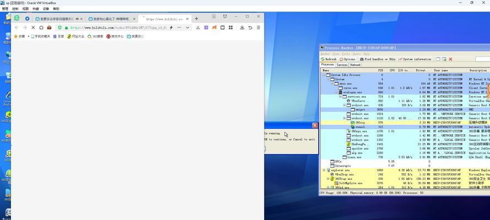Collapse the explorer.exe tree node
The width and height of the screenshot is (490, 220).
(325, 170)
